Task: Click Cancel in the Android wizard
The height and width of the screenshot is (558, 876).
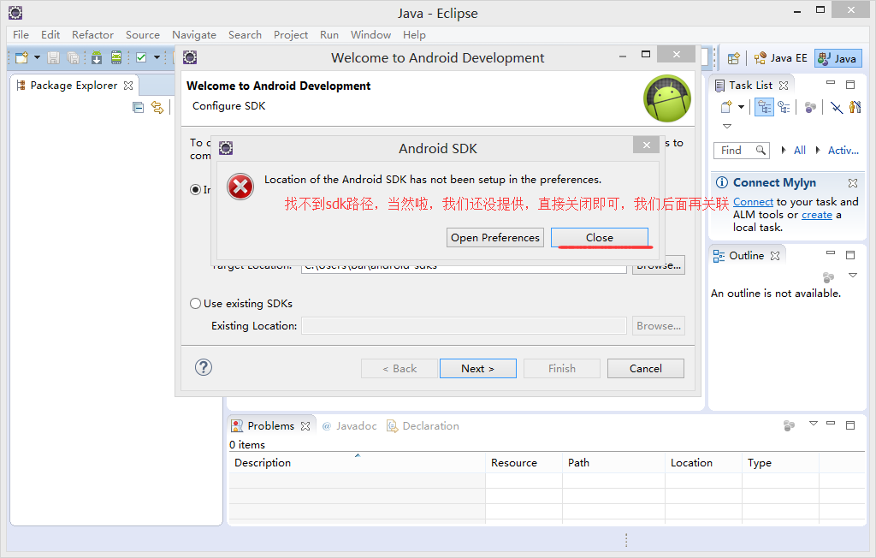Action: [x=645, y=369]
